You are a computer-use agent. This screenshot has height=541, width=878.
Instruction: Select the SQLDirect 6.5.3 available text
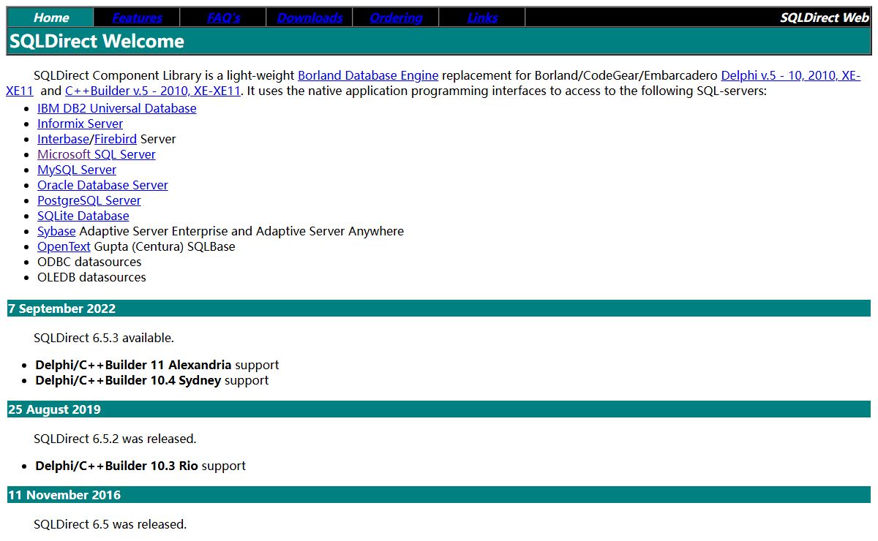pos(104,338)
